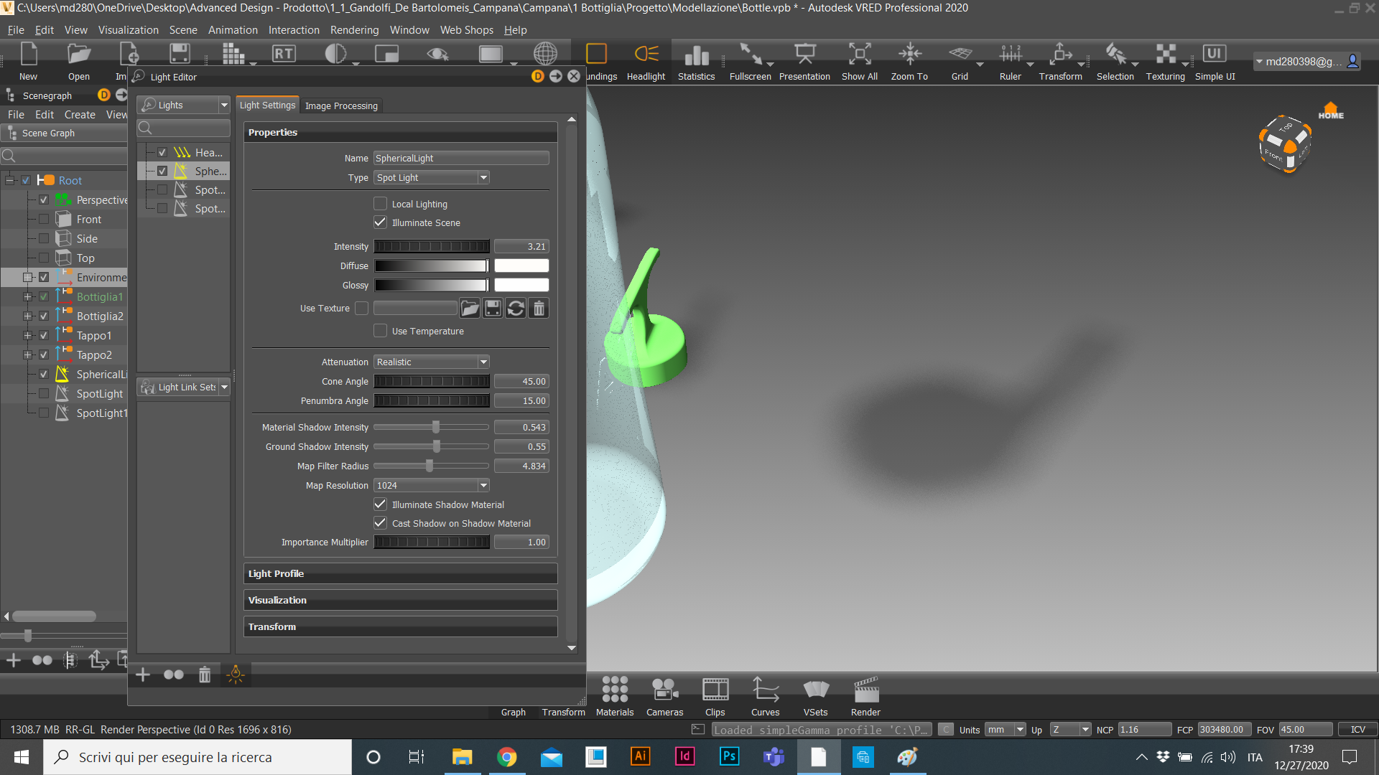
Task: Enable Local Lighting for the SphericalLight
Action: coord(380,203)
